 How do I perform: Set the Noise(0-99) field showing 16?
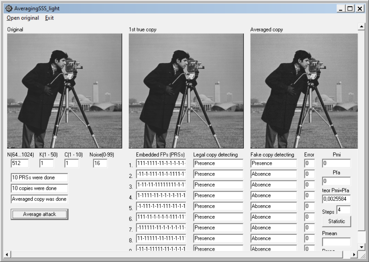pyautogui.click(x=100, y=163)
